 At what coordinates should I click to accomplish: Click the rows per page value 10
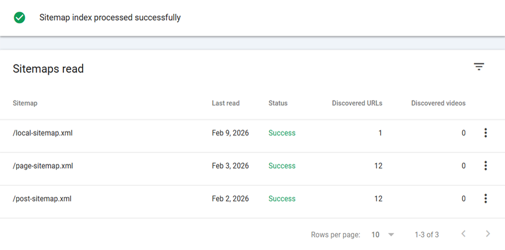pos(376,235)
